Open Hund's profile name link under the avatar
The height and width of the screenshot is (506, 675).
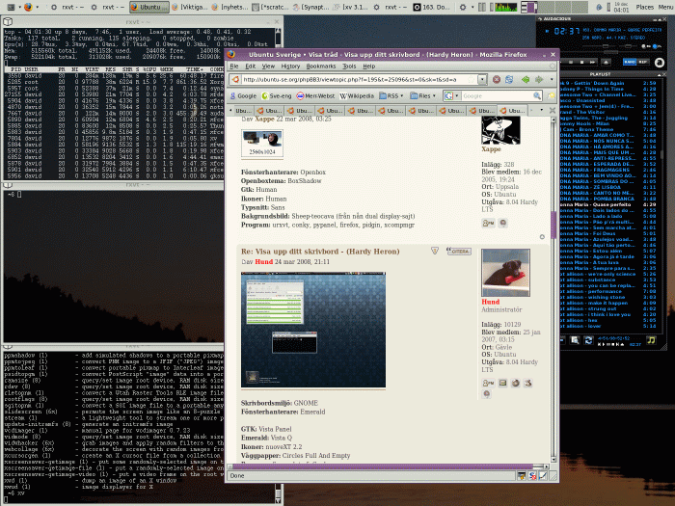490,302
